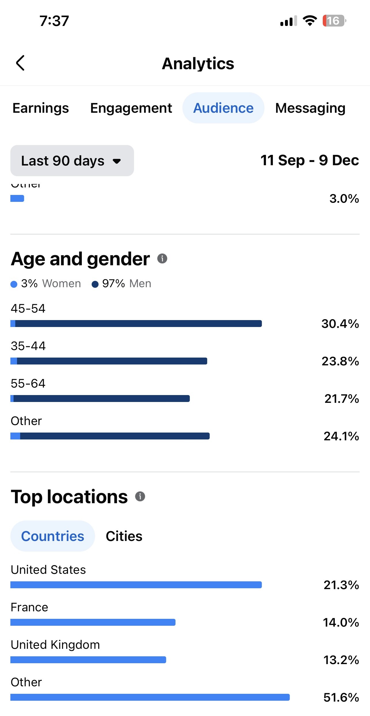This screenshot has height=716, width=370.
Task: Tap the United States location bar
Action: pos(136,585)
